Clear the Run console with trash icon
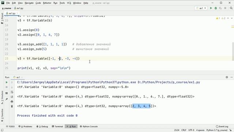234x132 pixels. tap(12, 106)
